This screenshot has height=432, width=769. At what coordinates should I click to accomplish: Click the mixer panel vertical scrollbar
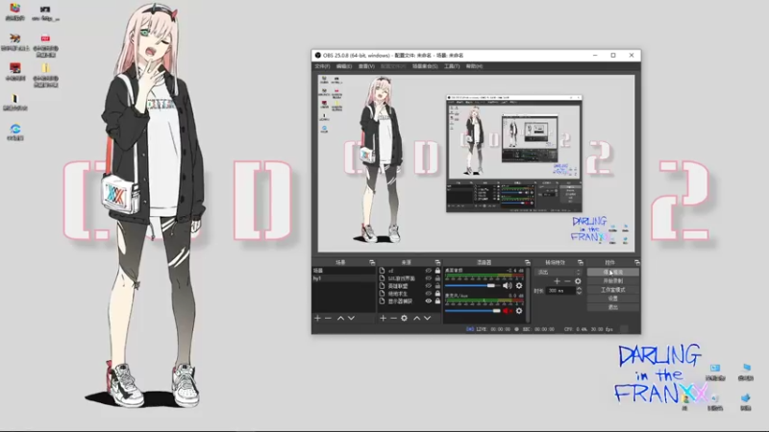pyautogui.click(x=528, y=294)
